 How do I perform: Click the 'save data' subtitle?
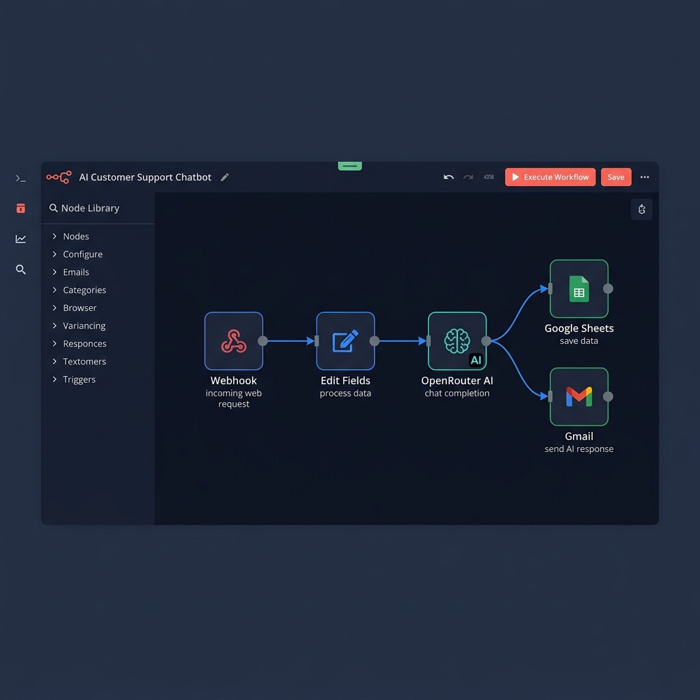pyautogui.click(x=579, y=341)
